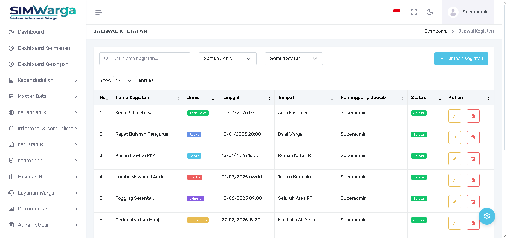Image resolution: width=507 pixels, height=238 pixels.
Task: Toggle dark mode with moon icon
Action: point(430,12)
